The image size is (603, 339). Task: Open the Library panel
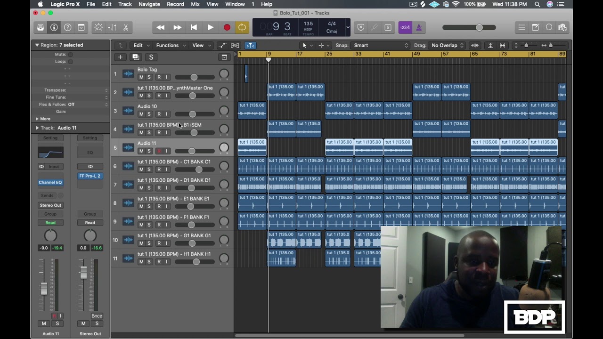pos(41,27)
